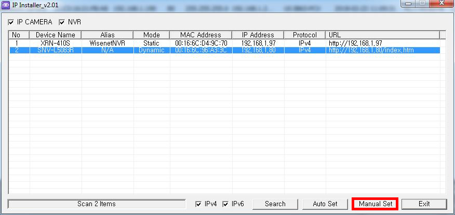Screen dimensions: 455x215
Task: Click the N/A alias cell
Action: pyautogui.click(x=108, y=50)
